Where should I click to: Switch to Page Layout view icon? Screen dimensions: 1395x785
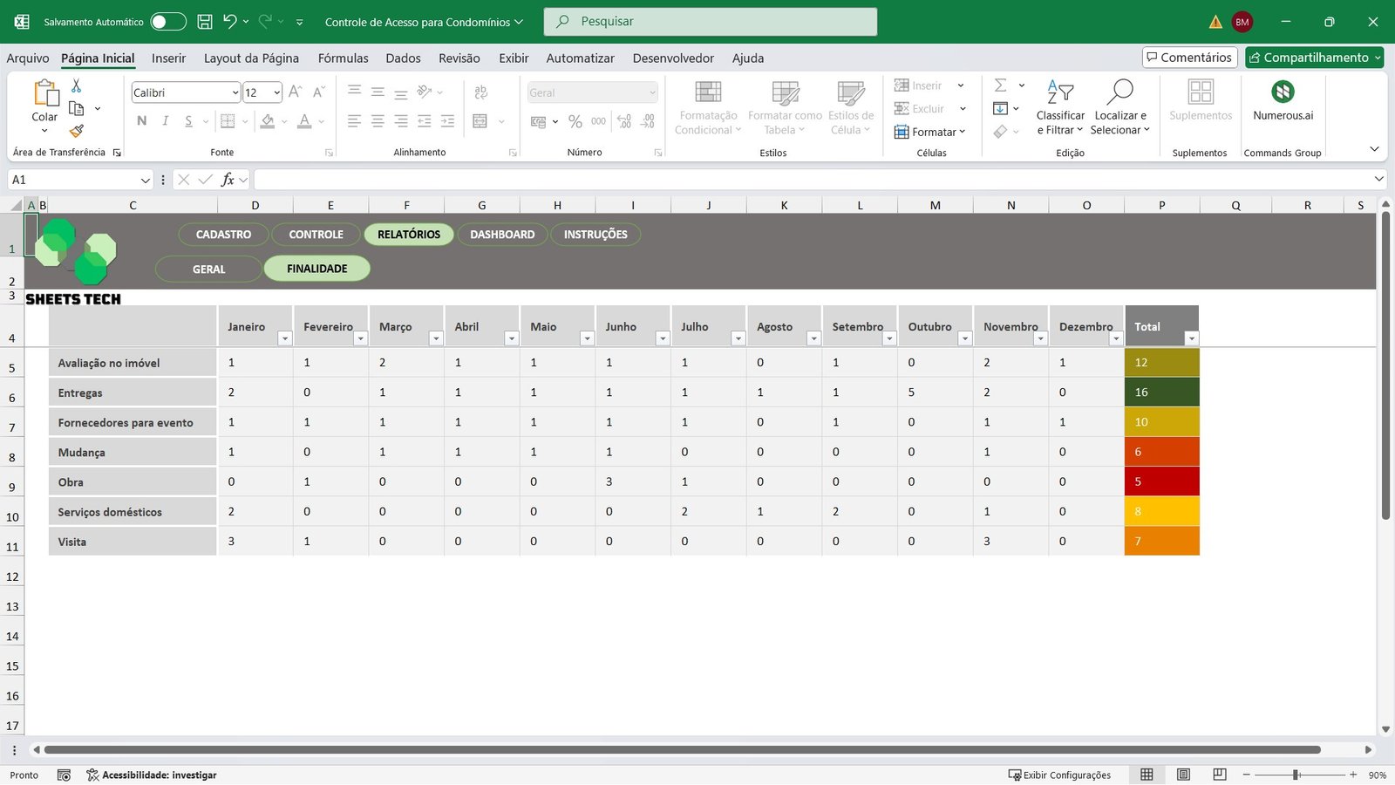[x=1183, y=775]
